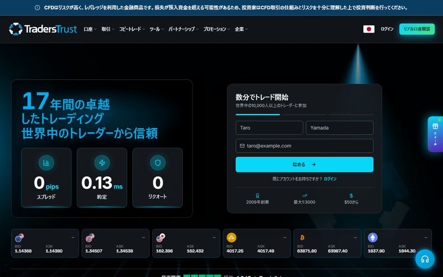Expand the コピートレード menu
Screen dimensions: 443x277
(x=132, y=29)
